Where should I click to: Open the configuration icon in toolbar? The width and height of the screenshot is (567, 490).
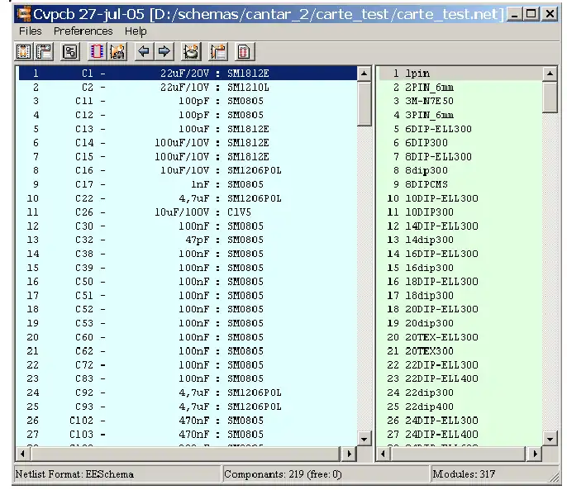click(70, 51)
